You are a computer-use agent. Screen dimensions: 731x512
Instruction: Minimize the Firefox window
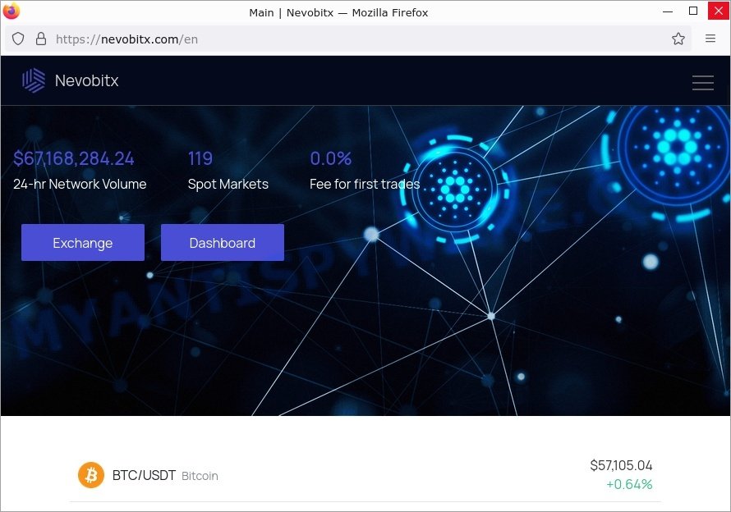tap(668, 11)
